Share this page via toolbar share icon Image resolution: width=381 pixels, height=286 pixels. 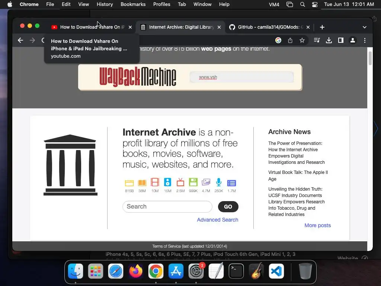pos(290,40)
